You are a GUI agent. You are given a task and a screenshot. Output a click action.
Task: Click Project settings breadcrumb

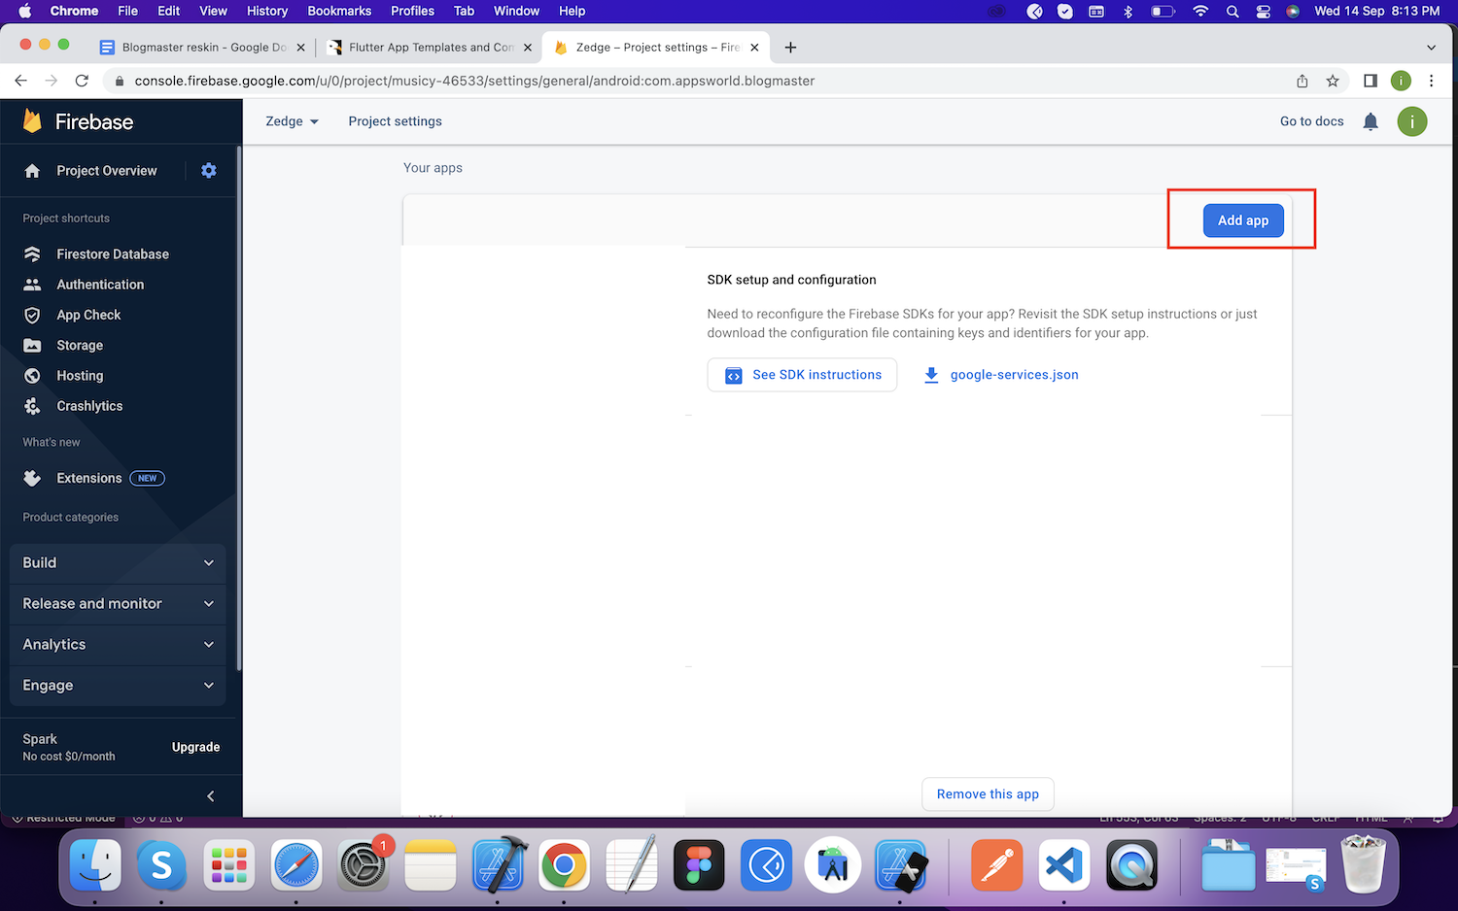[x=395, y=121]
